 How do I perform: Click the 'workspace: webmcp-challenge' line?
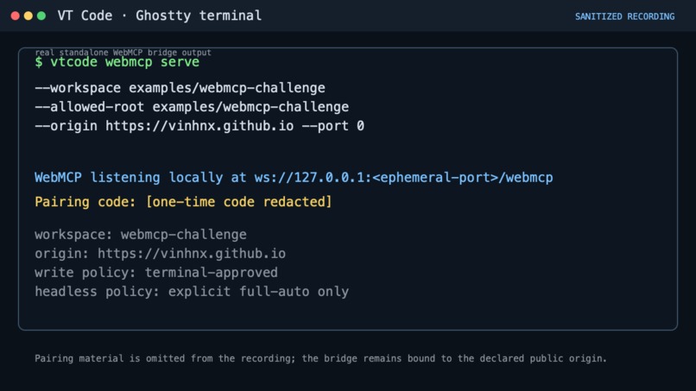(141, 234)
